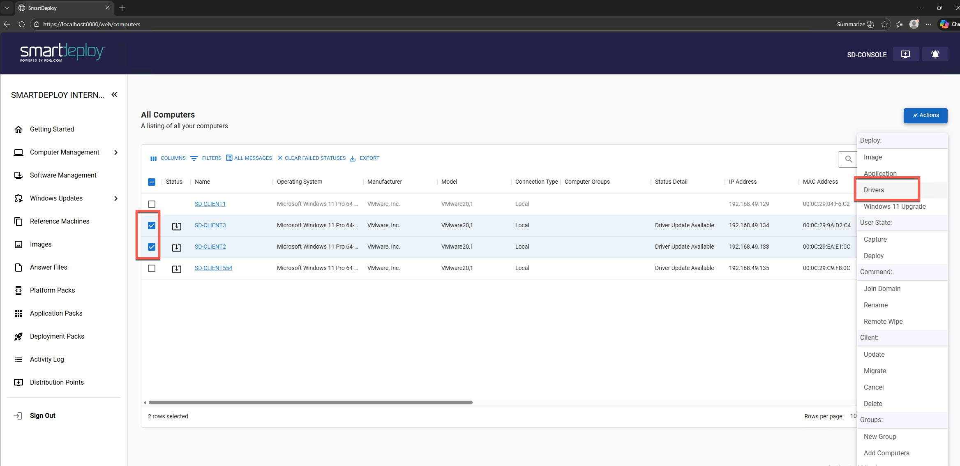Click the horizontal table scrollbar
960x466 pixels.
[x=310, y=403]
